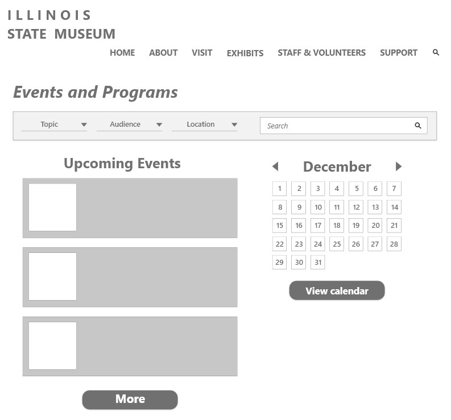
Task: Click into the events Search field
Action: (x=336, y=126)
